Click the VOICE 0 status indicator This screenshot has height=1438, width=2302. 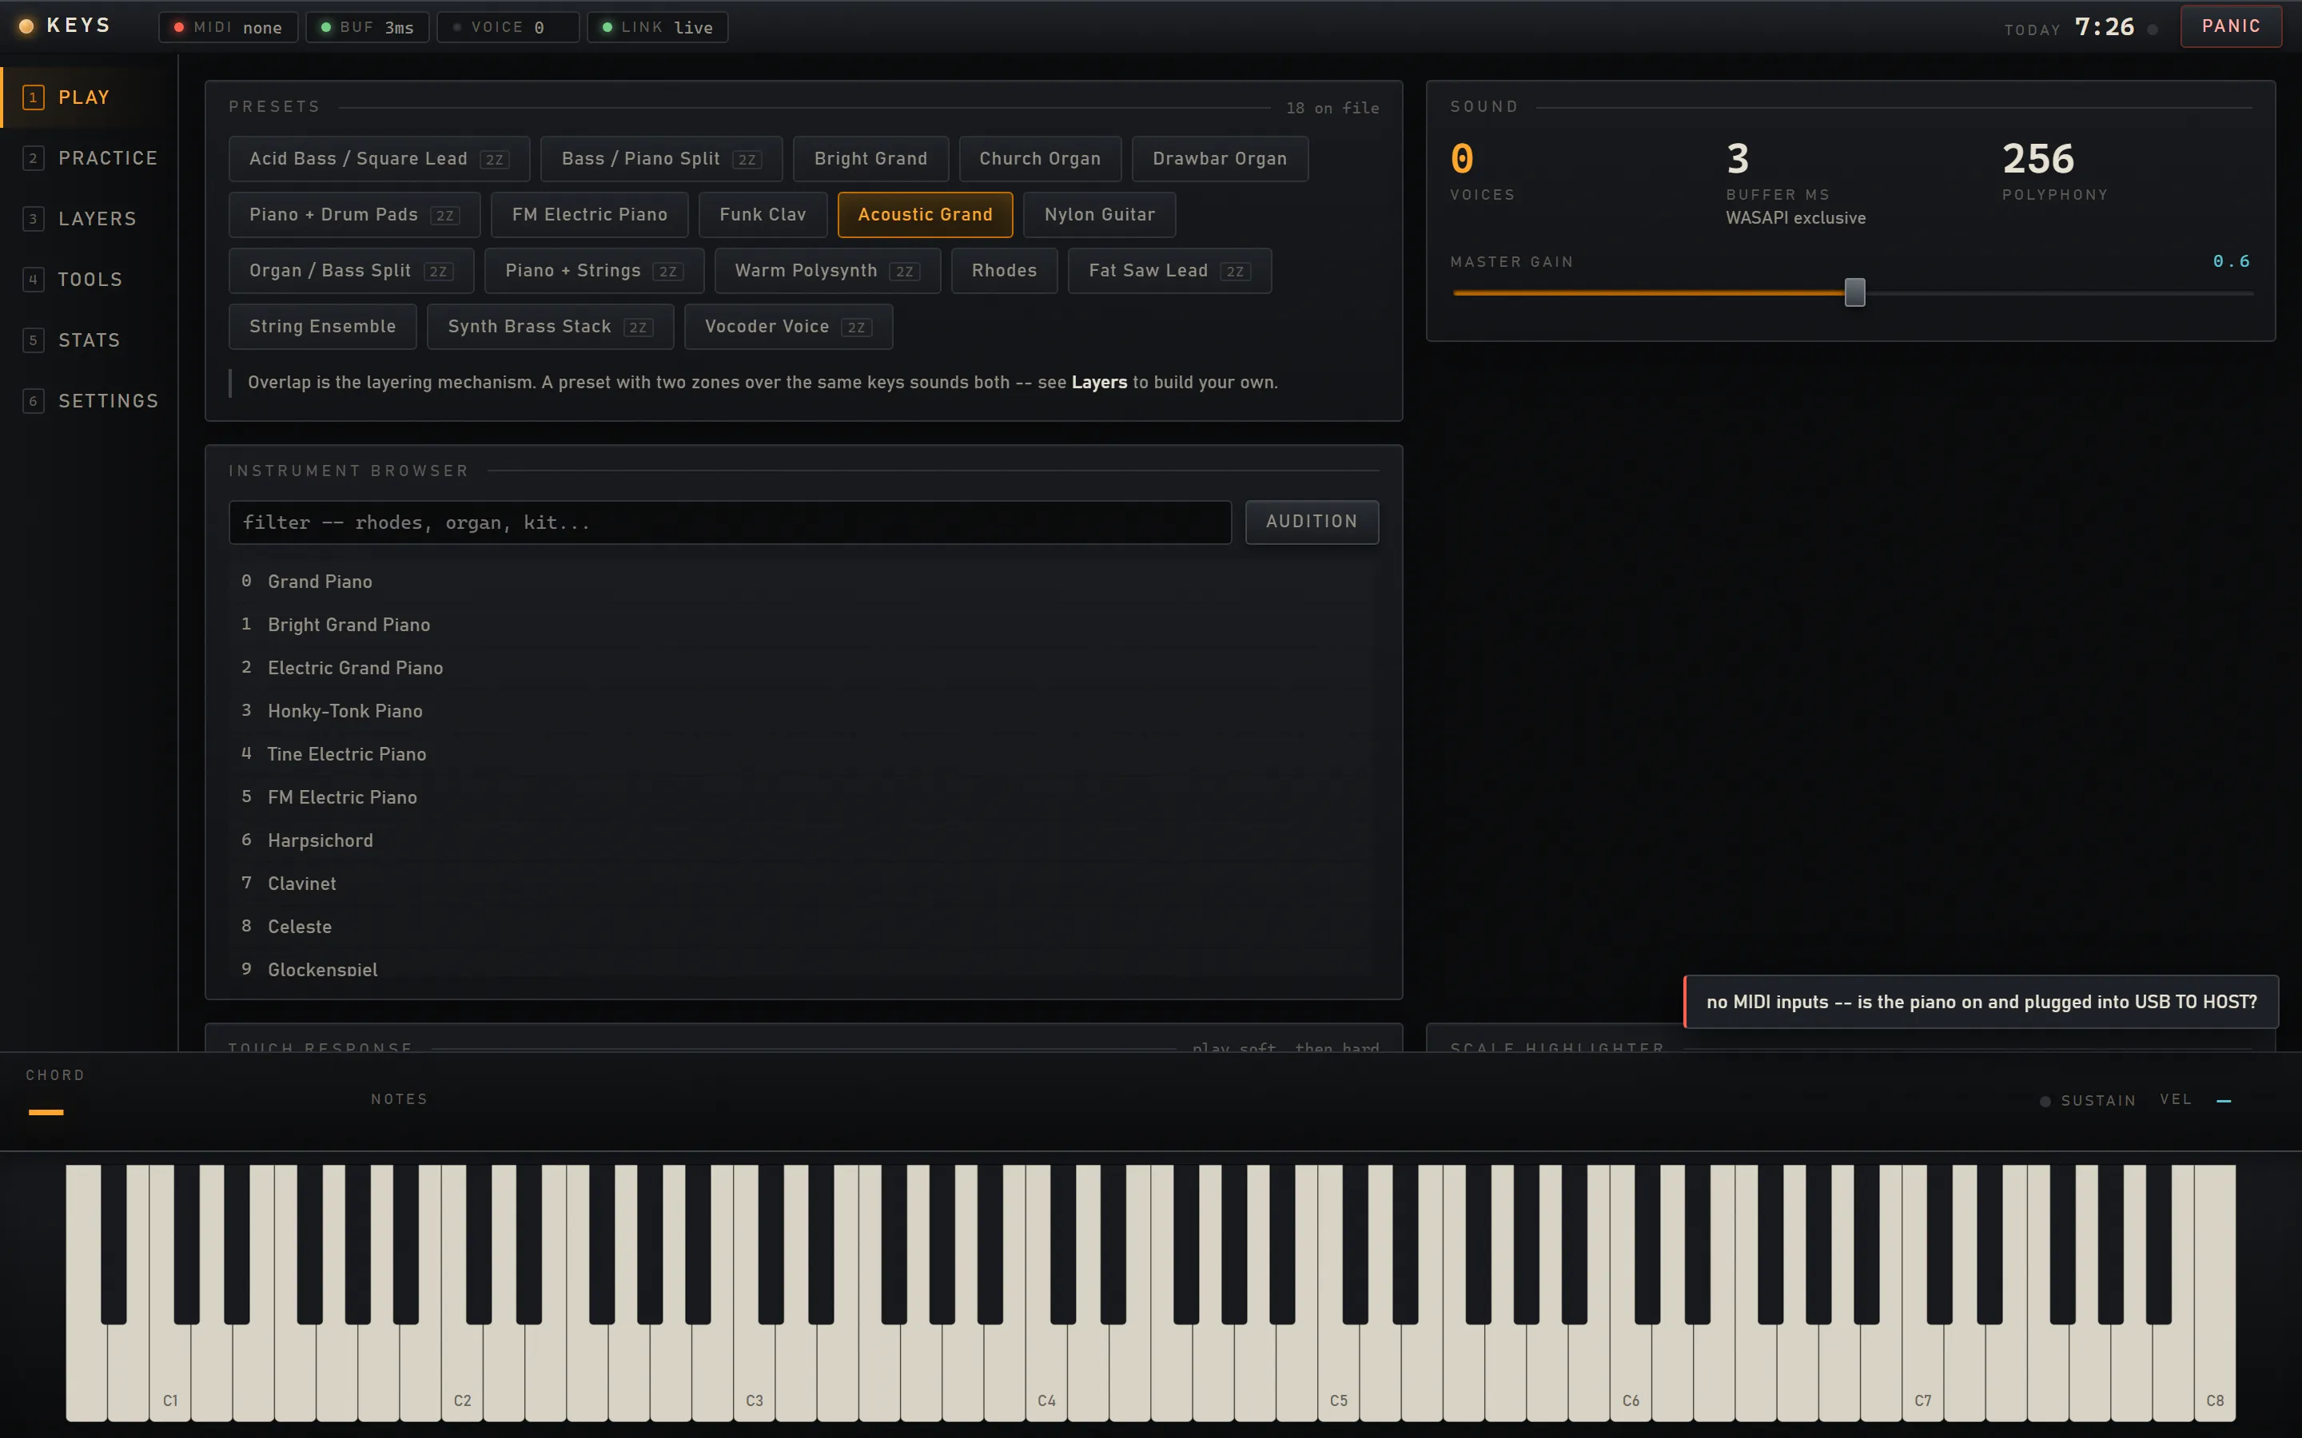pos(507,28)
